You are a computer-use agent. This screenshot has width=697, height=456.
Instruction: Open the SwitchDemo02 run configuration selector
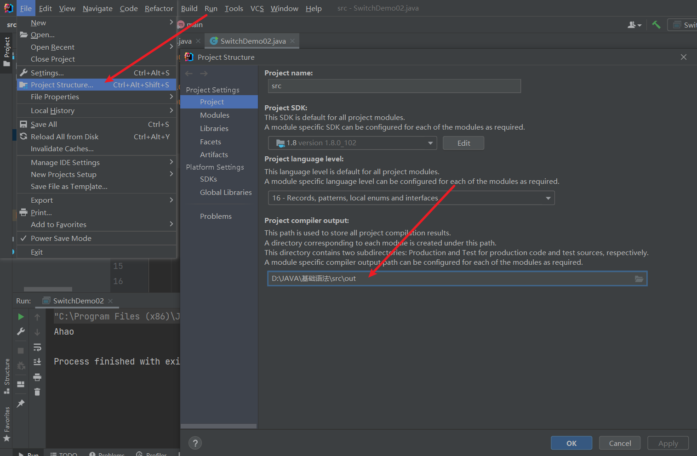pyautogui.click(x=683, y=25)
